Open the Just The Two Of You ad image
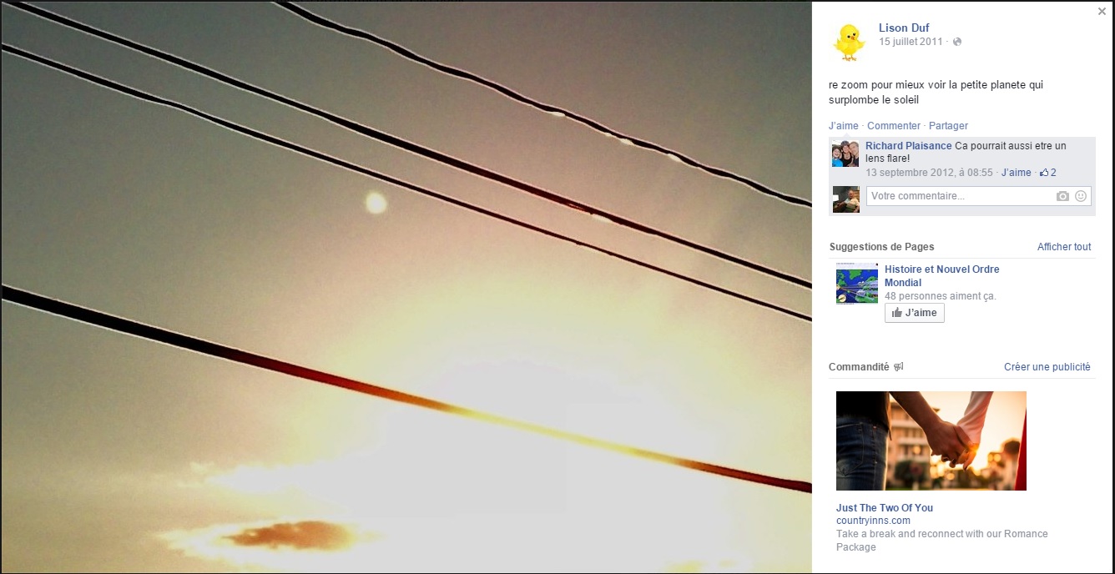The height and width of the screenshot is (574, 1115). point(931,441)
